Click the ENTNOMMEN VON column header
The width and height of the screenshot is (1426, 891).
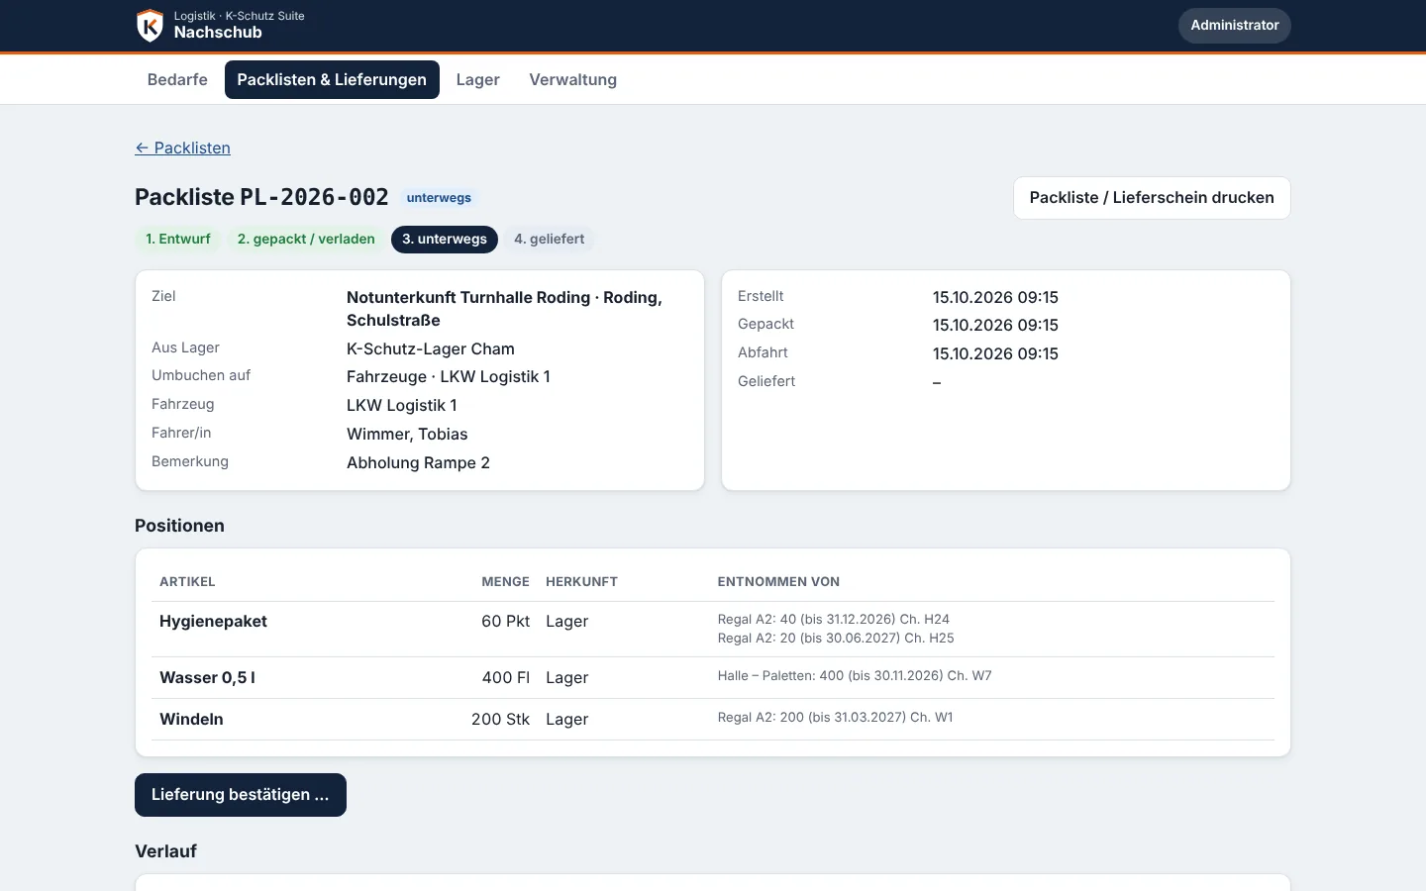click(778, 582)
